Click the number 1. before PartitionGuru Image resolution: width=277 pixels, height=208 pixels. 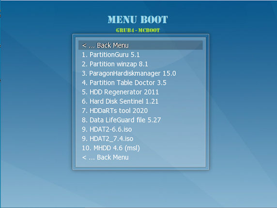click(x=85, y=55)
